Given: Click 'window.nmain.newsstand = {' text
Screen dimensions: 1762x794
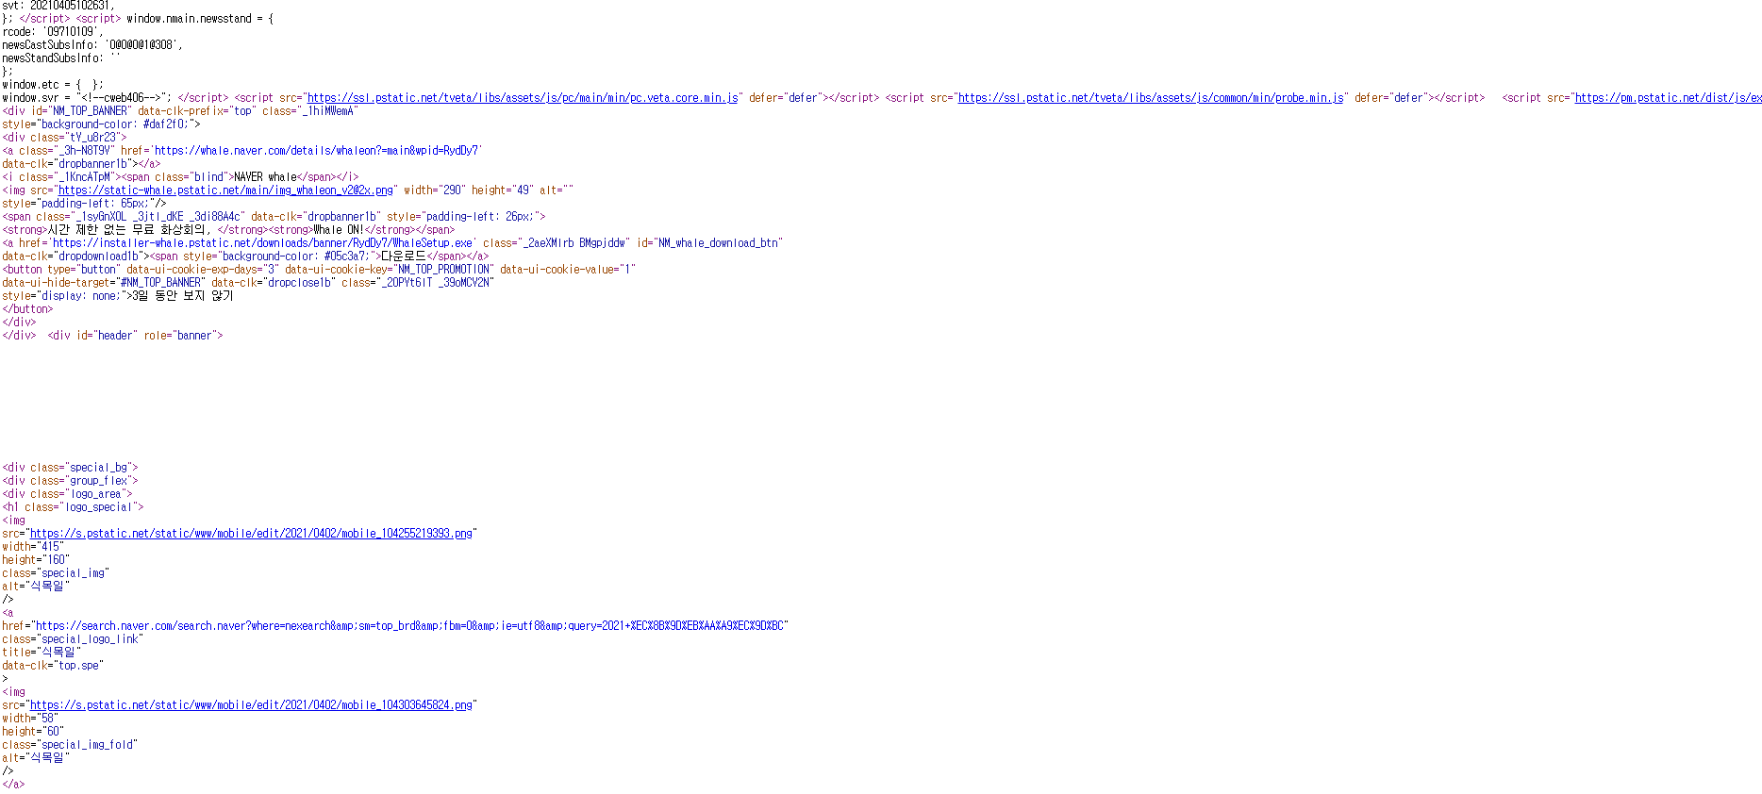Looking at the screenshot, I should [x=200, y=19].
